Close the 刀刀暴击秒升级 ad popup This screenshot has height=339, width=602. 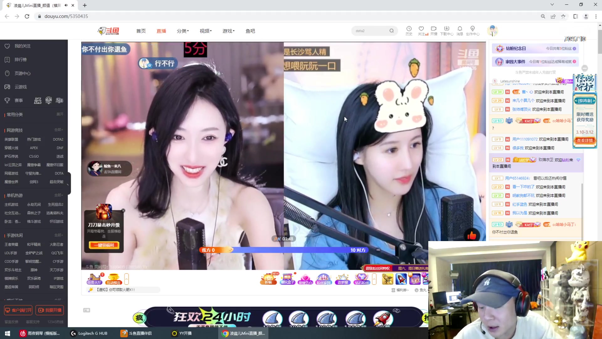pos(123,211)
